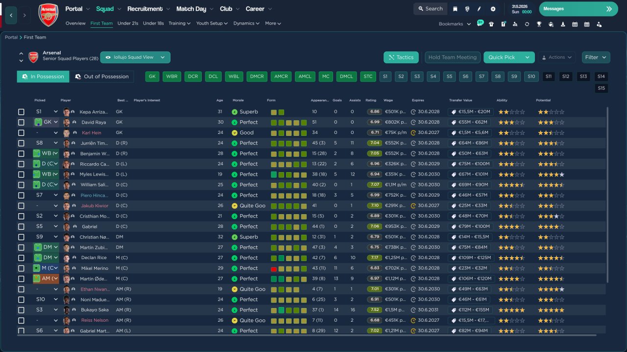Click the Tactics button
The image size is (627, 352).
click(x=401, y=57)
